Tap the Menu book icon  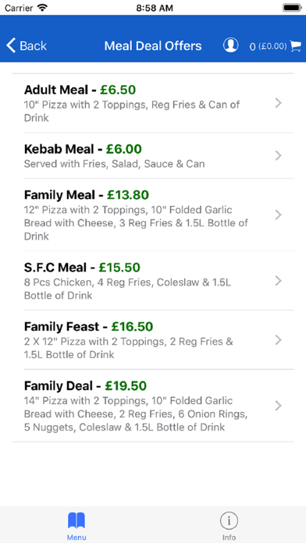click(76, 520)
